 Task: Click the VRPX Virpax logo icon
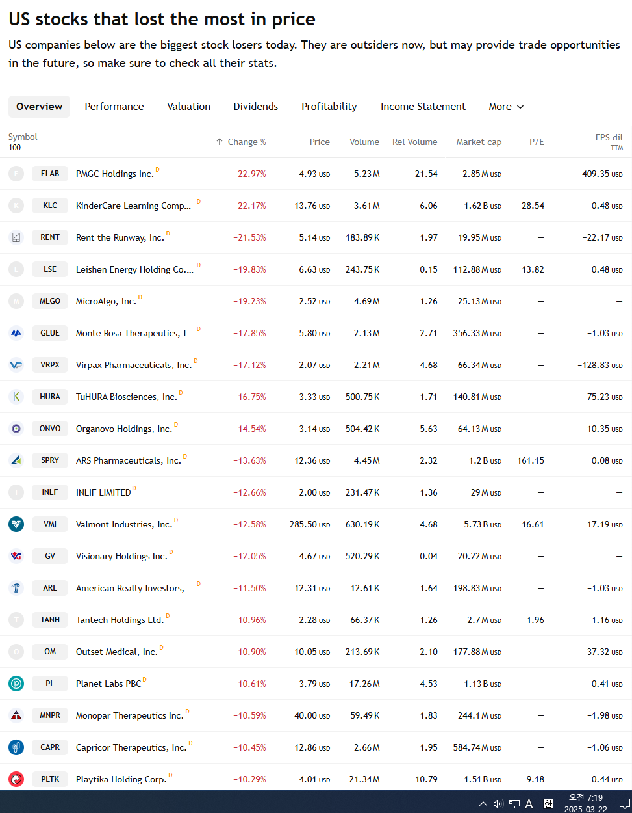16,365
